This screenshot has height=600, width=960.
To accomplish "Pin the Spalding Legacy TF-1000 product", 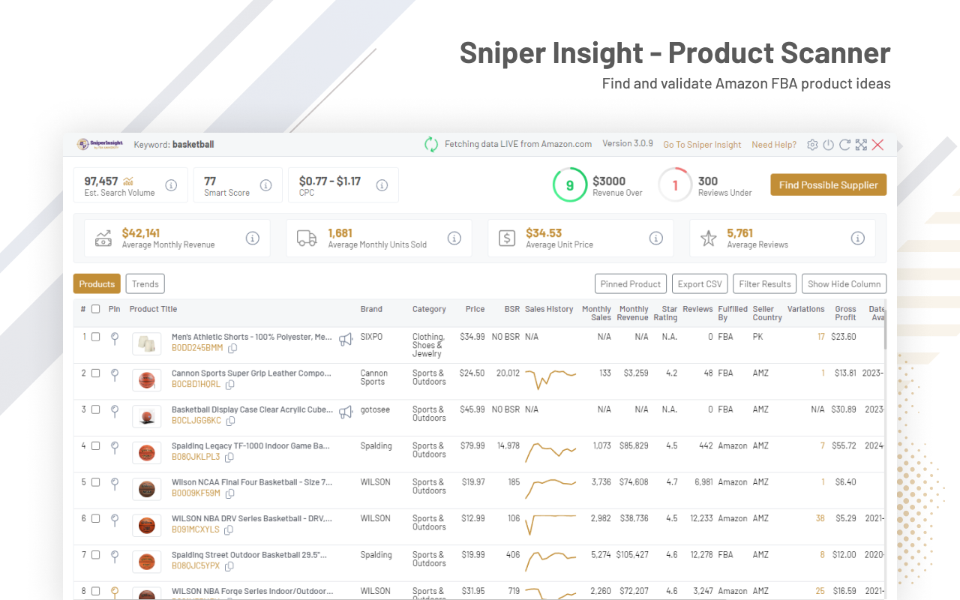I will point(115,447).
